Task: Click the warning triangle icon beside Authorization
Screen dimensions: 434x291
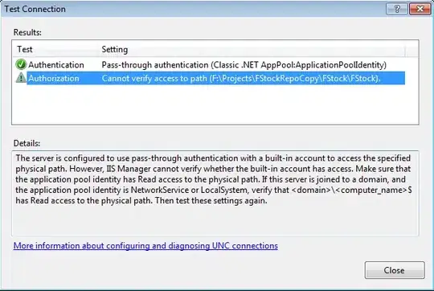Action: click(21, 78)
